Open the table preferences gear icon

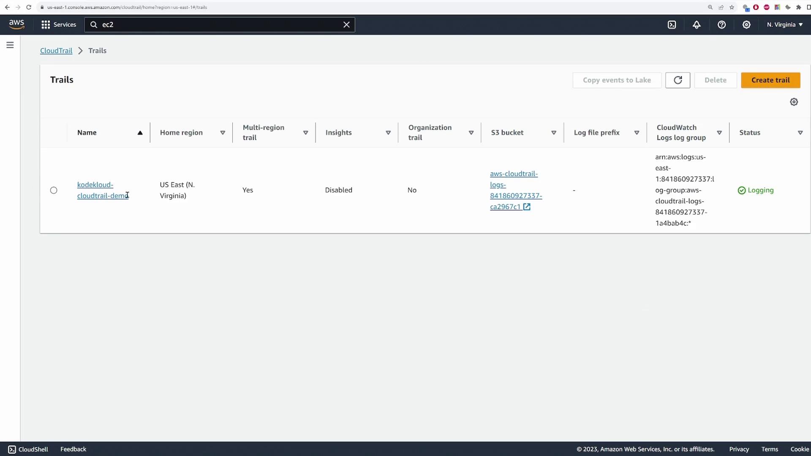pyautogui.click(x=794, y=102)
